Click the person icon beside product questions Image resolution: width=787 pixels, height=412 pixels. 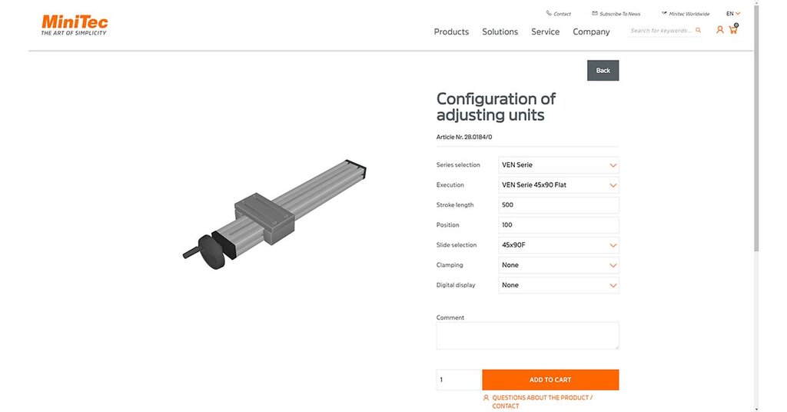[x=486, y=397]
